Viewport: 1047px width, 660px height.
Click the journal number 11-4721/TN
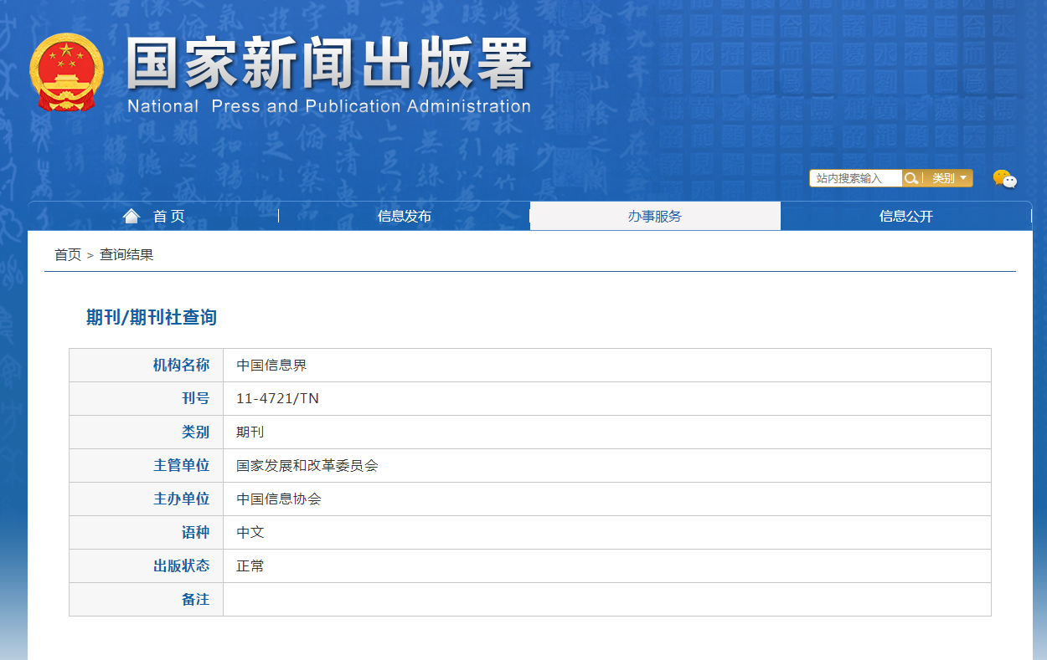[x=277, y=399]
